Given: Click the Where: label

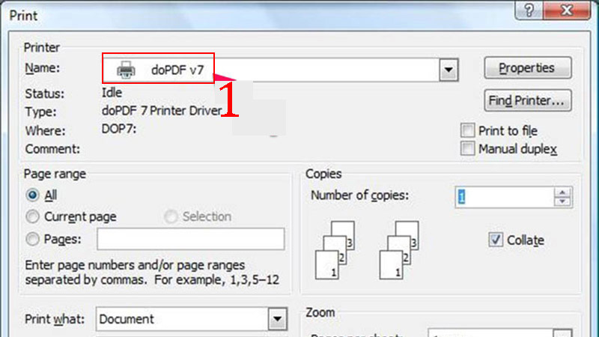Looking at the screenshot, I should [45, 130].
